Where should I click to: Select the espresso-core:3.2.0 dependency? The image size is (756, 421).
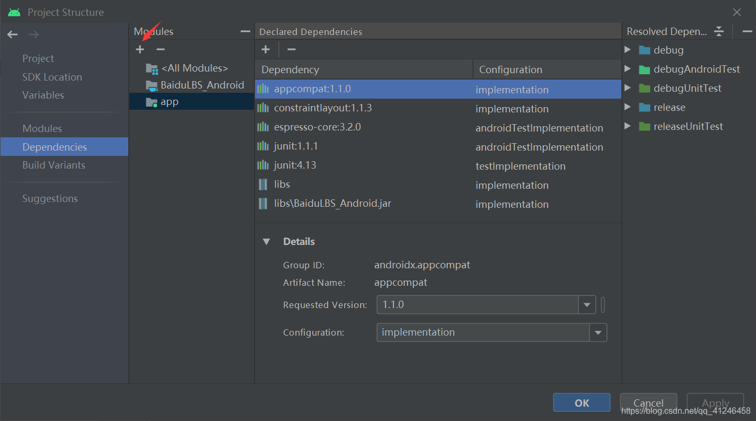(x=438, y=127)
